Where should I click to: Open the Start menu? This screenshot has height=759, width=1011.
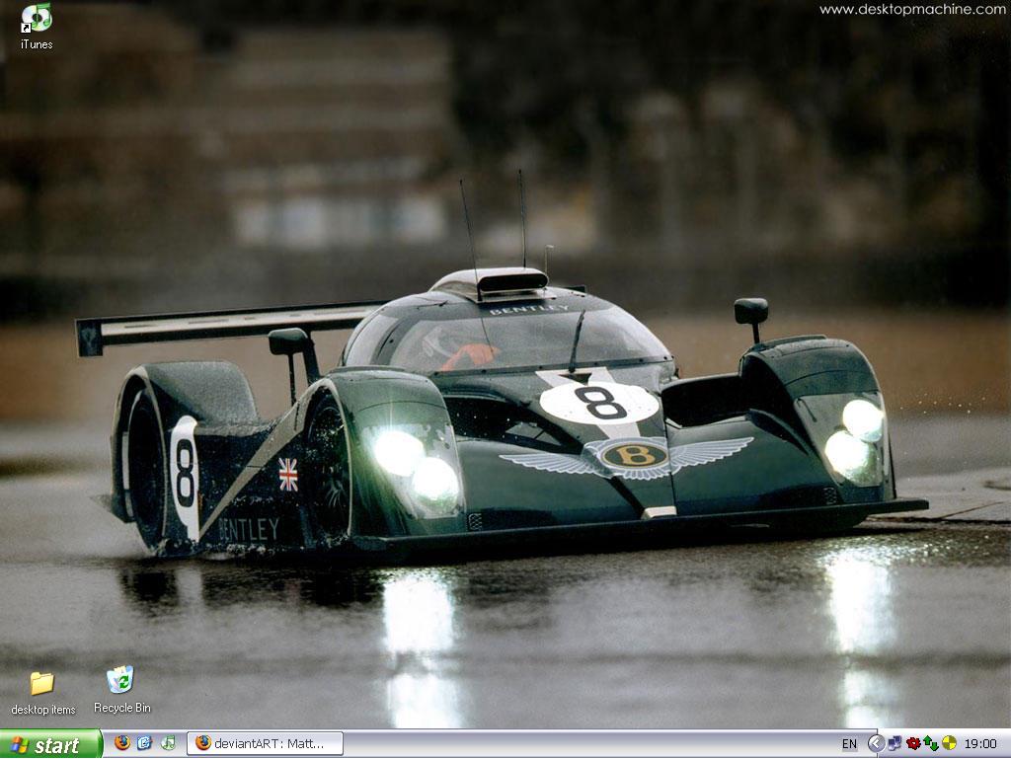(49, 745)
